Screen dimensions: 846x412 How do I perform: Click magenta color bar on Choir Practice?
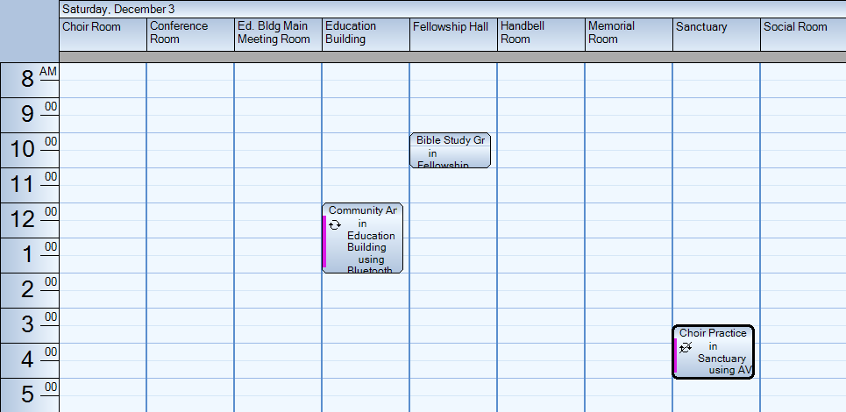675,355
